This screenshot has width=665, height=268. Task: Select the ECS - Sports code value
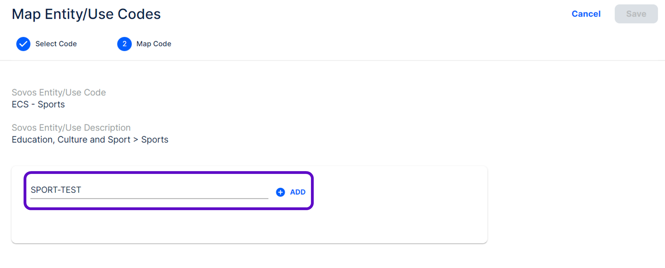(x=38, y=105)
